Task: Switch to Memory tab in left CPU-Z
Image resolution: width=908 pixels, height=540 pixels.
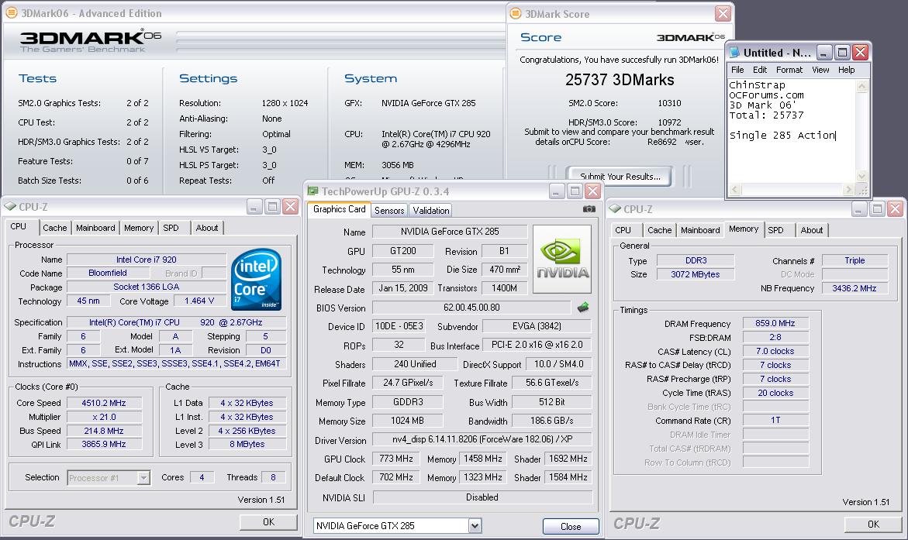Action: (138, 228)
